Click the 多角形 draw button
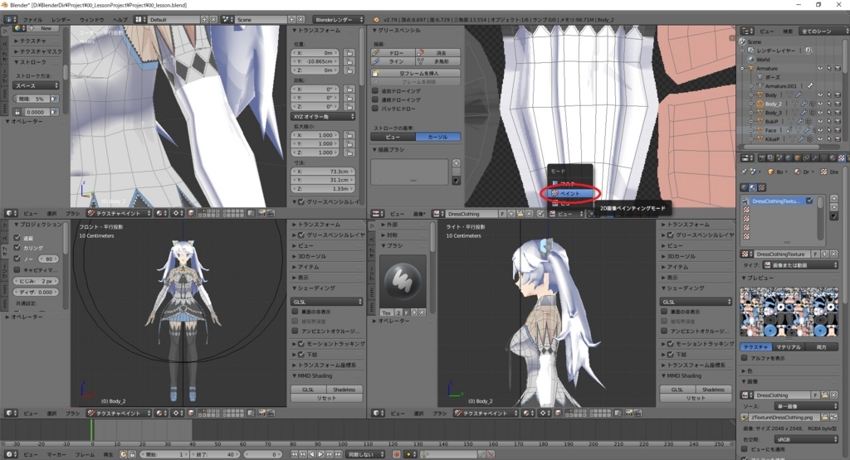The width and height of the screenshot is (850, 460). pos(438,61)
